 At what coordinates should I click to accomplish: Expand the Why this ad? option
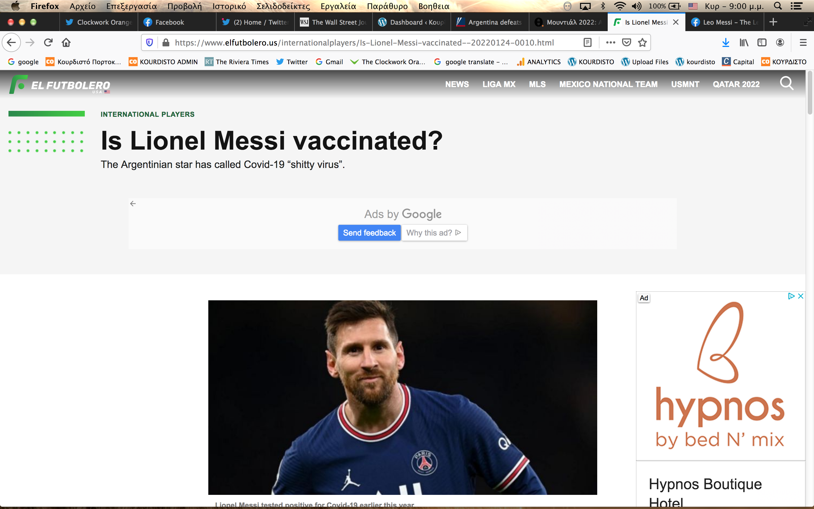pyautogui.click(x=434, y=233)
